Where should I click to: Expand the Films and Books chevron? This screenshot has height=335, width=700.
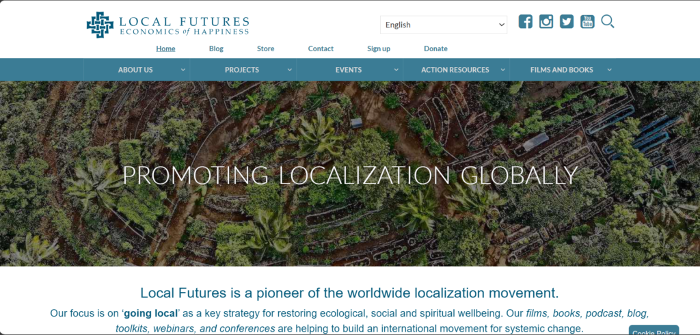(x=609, y=70)
